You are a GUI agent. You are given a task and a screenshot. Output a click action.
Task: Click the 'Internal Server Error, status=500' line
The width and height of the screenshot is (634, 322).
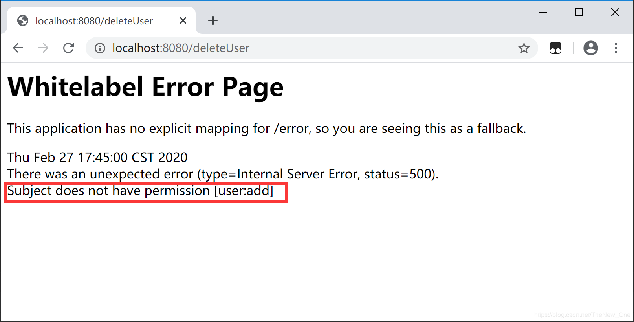point(223,174)
